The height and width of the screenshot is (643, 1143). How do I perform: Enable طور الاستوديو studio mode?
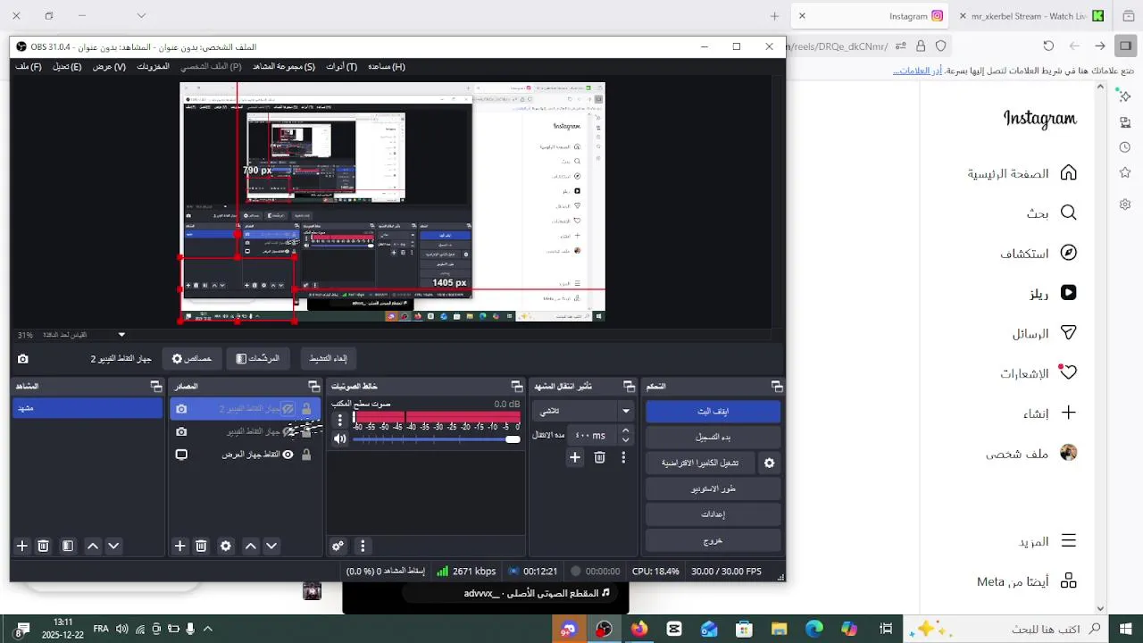point(713,489)
